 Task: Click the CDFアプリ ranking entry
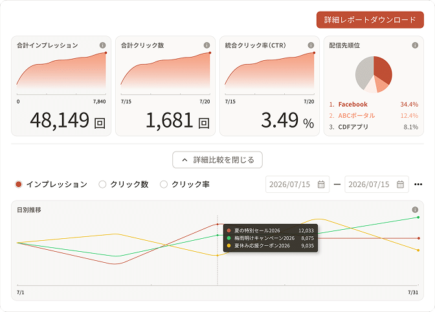[x=374, y=127]
